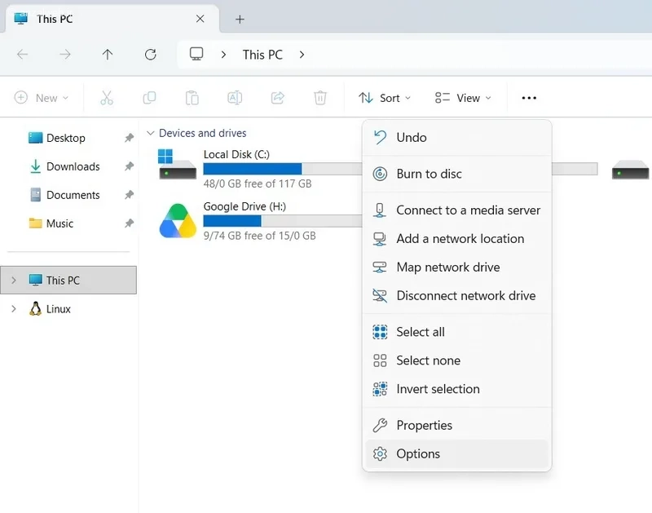This screenshot has height=513, width=652.
Task: Open Desktop in the sidebar
Action: tap(66, 138)
